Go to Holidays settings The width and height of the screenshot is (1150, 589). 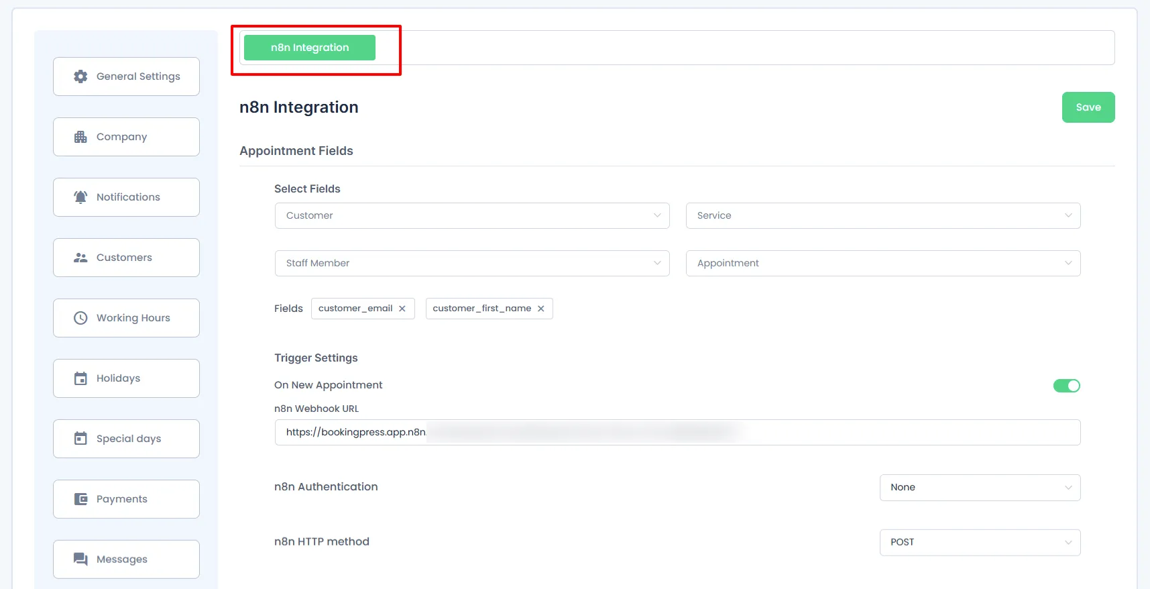coord(126,378)
